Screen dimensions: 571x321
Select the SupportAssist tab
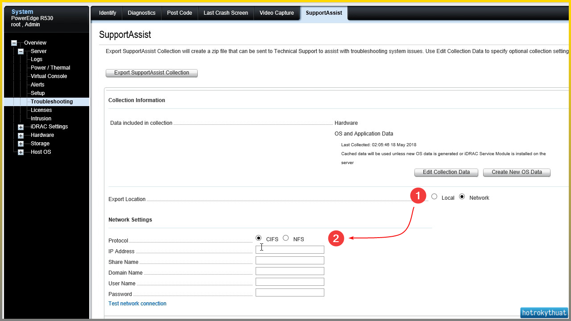pyautogui.click(x=324, y=13)
